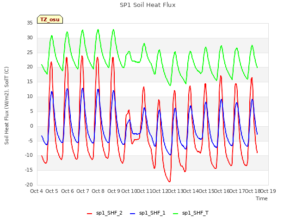Click the 20 y-axis tick label

[30, 67]
